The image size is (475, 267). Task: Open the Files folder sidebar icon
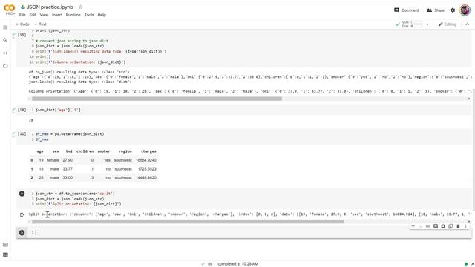[5, 66]
